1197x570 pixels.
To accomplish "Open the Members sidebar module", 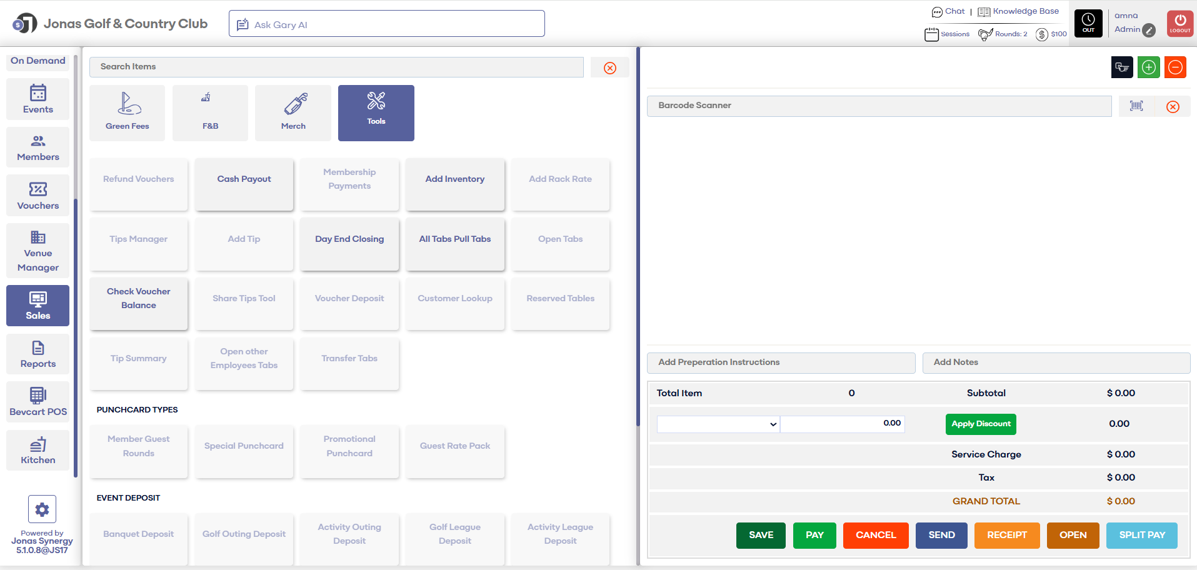I will (38, 147).
